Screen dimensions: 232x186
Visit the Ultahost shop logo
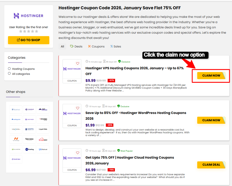[x=43, y=149]
